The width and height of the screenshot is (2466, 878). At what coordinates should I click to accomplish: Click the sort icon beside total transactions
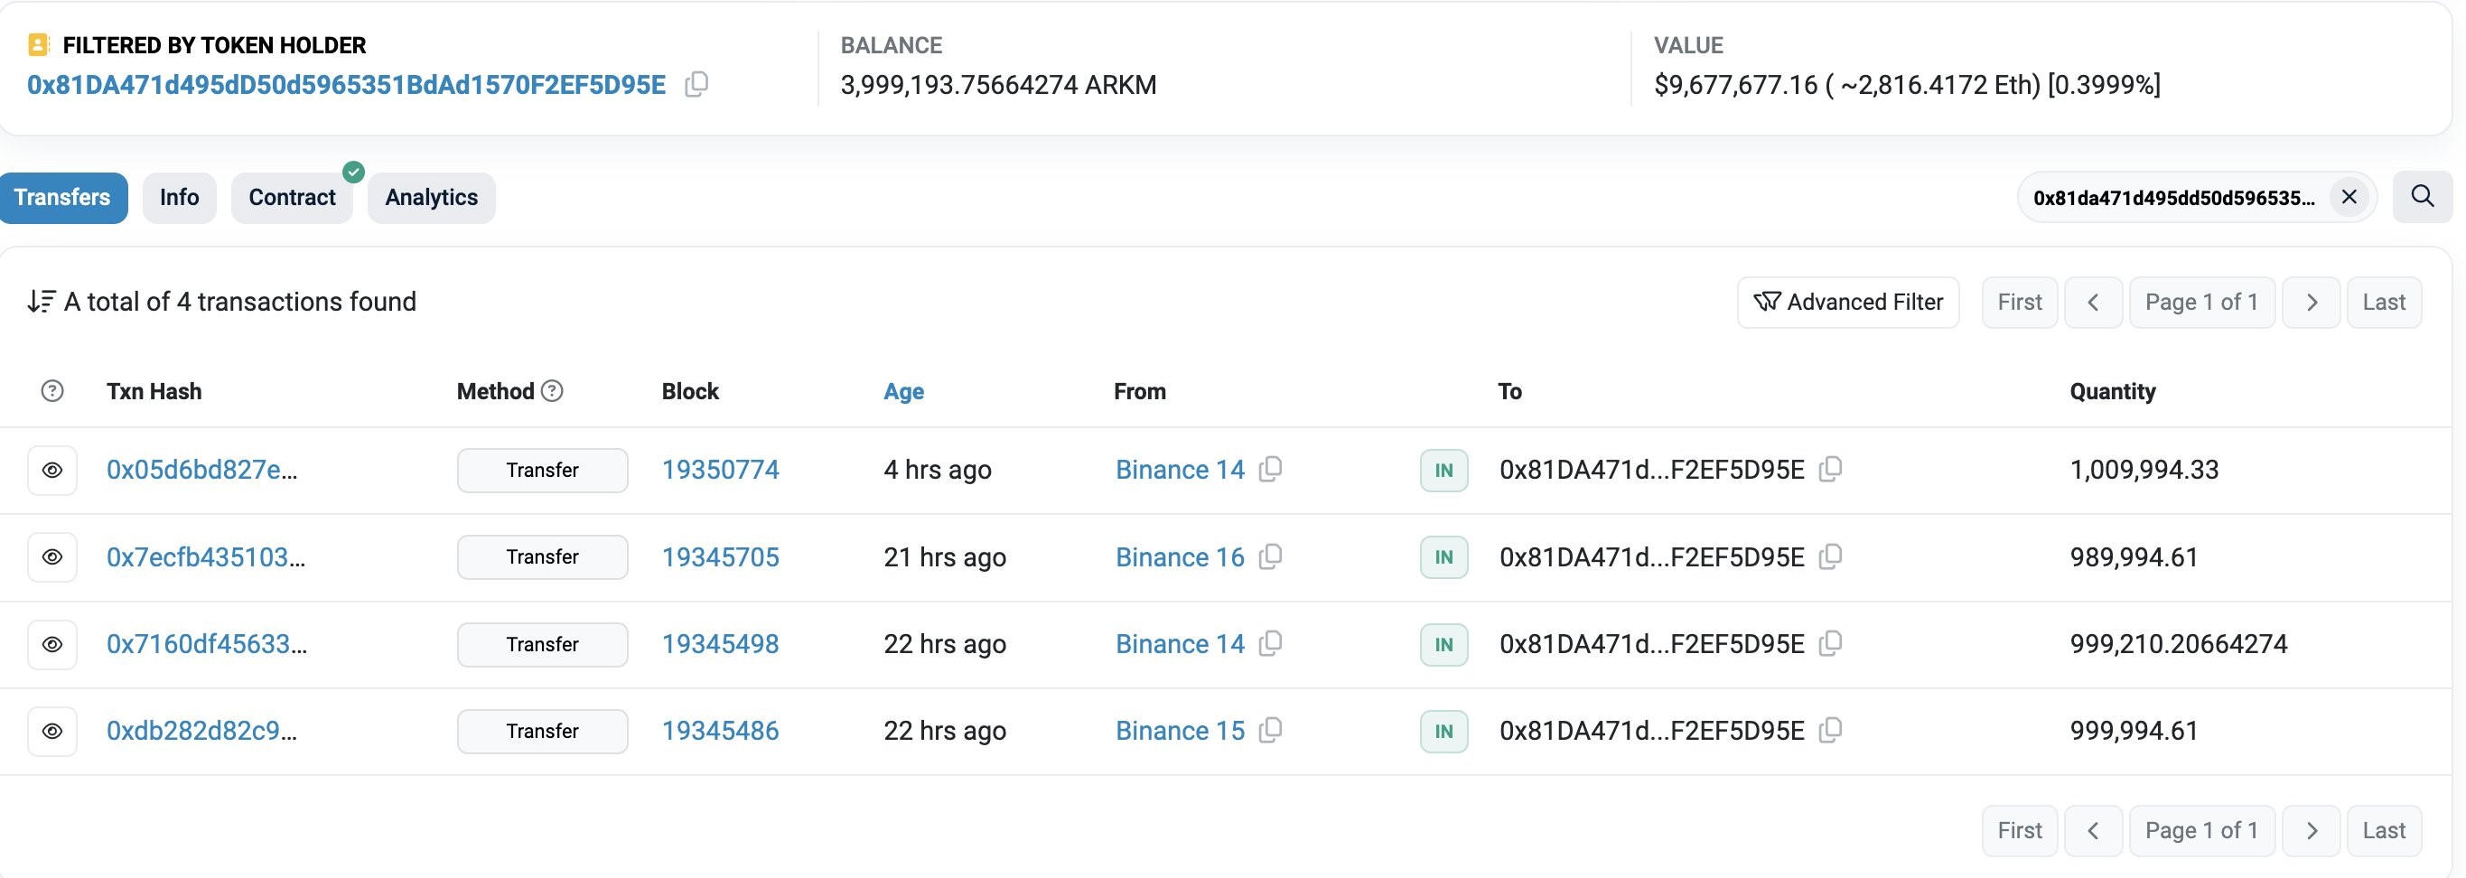coord(42,302)
